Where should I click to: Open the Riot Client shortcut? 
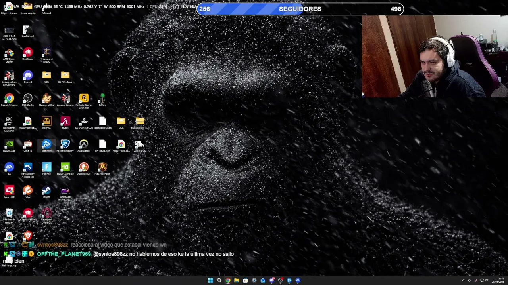coord(28,54)
